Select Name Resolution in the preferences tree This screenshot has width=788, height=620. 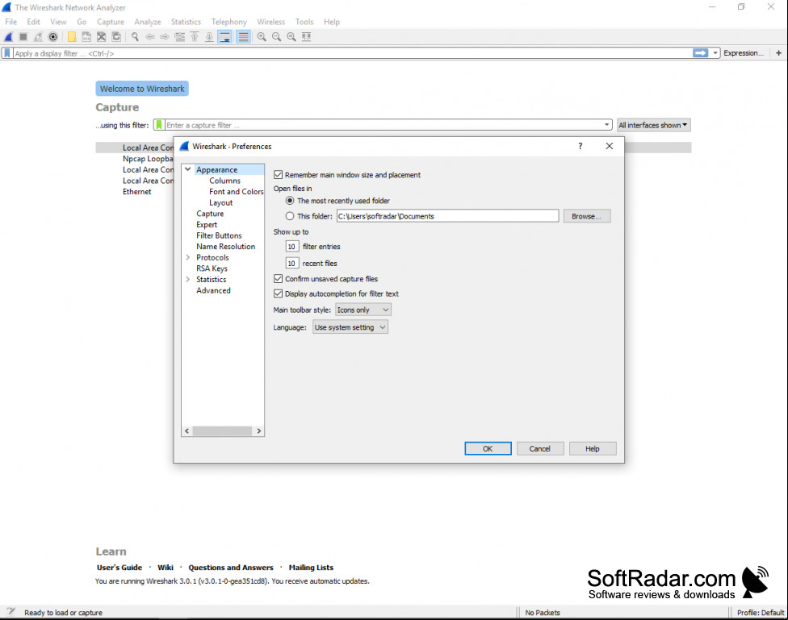(225, 247)
